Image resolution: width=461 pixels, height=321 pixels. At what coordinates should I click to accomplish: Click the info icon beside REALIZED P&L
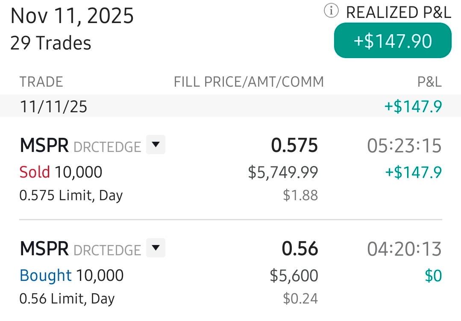coord(331,12)
